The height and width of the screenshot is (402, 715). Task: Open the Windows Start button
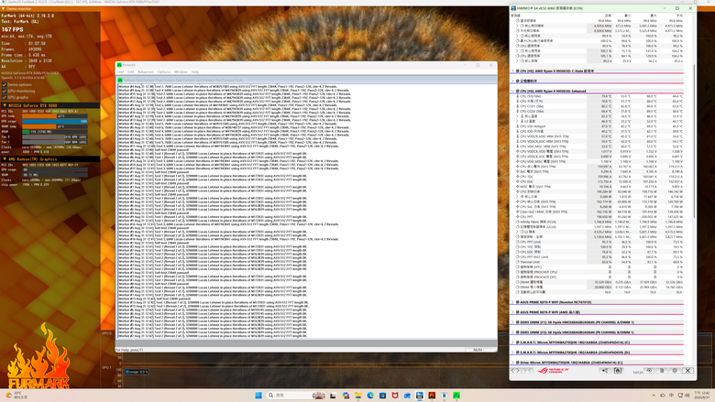258,396
